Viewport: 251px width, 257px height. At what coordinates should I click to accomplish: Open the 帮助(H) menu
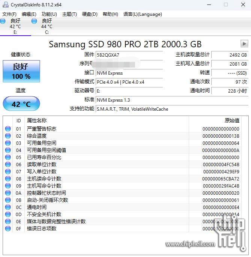(110, 14)
